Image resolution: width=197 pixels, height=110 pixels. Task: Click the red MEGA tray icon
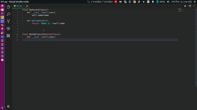point(116,2)
